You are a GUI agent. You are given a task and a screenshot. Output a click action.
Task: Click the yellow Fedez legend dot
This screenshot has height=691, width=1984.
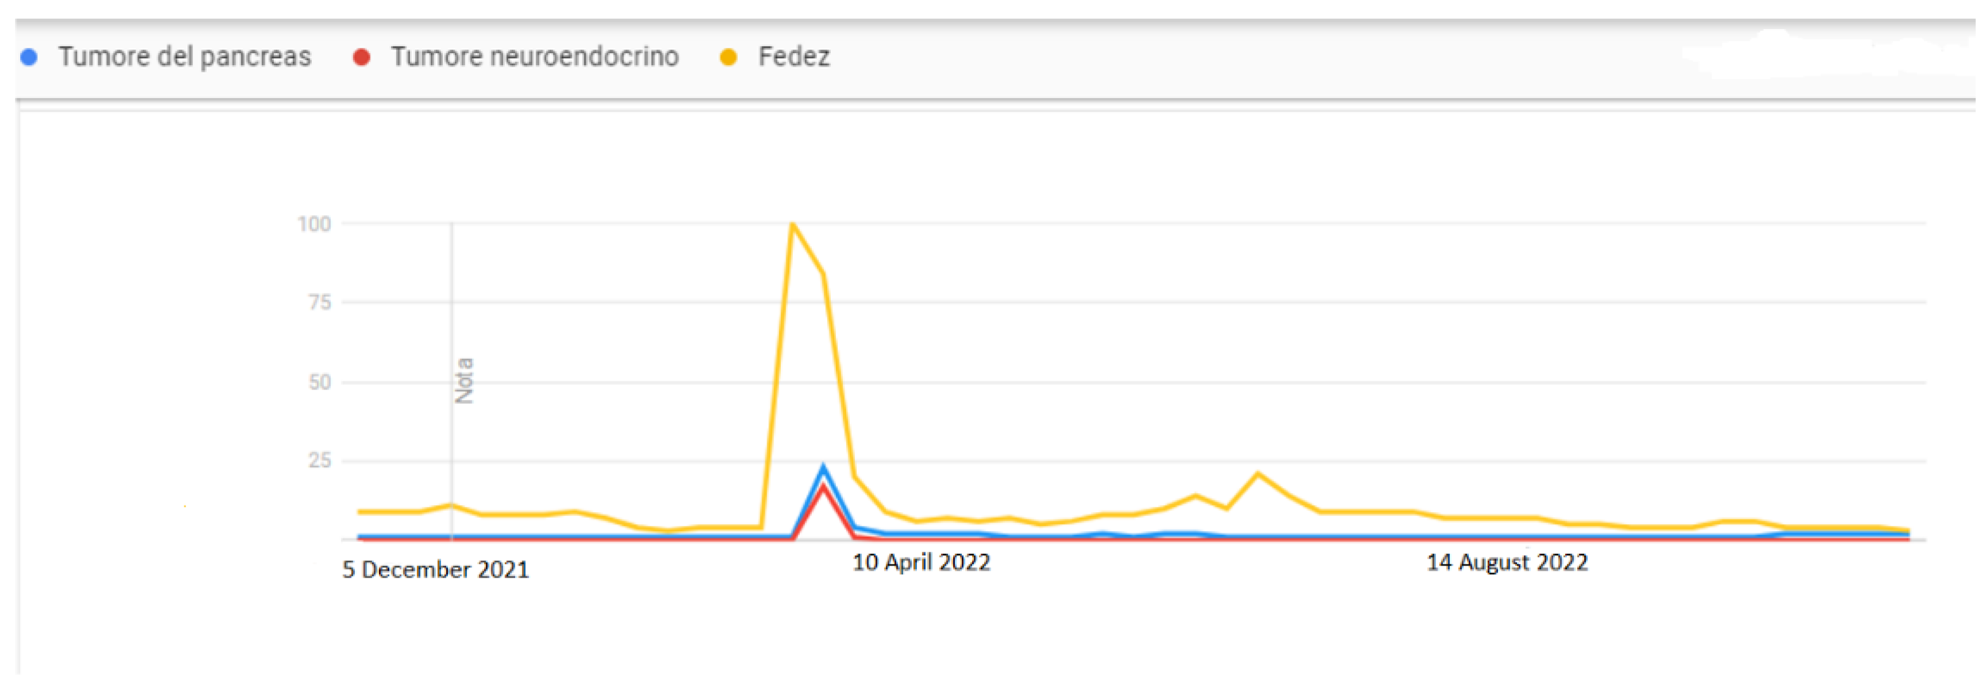728,57
